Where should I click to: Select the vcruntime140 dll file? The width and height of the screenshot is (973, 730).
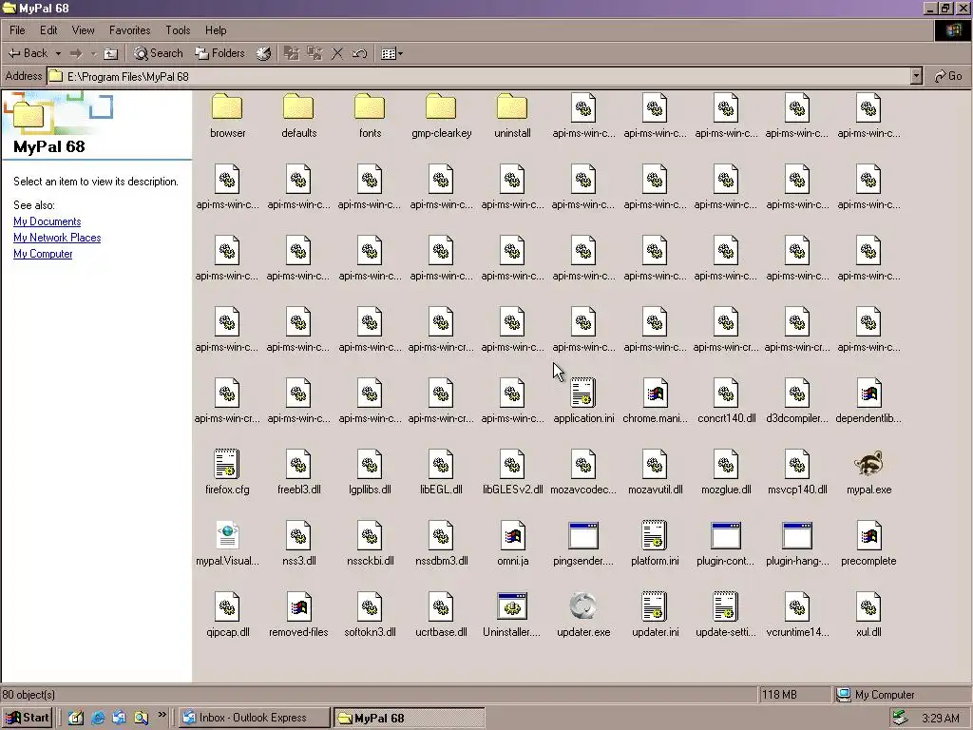[x=797, y=615]
